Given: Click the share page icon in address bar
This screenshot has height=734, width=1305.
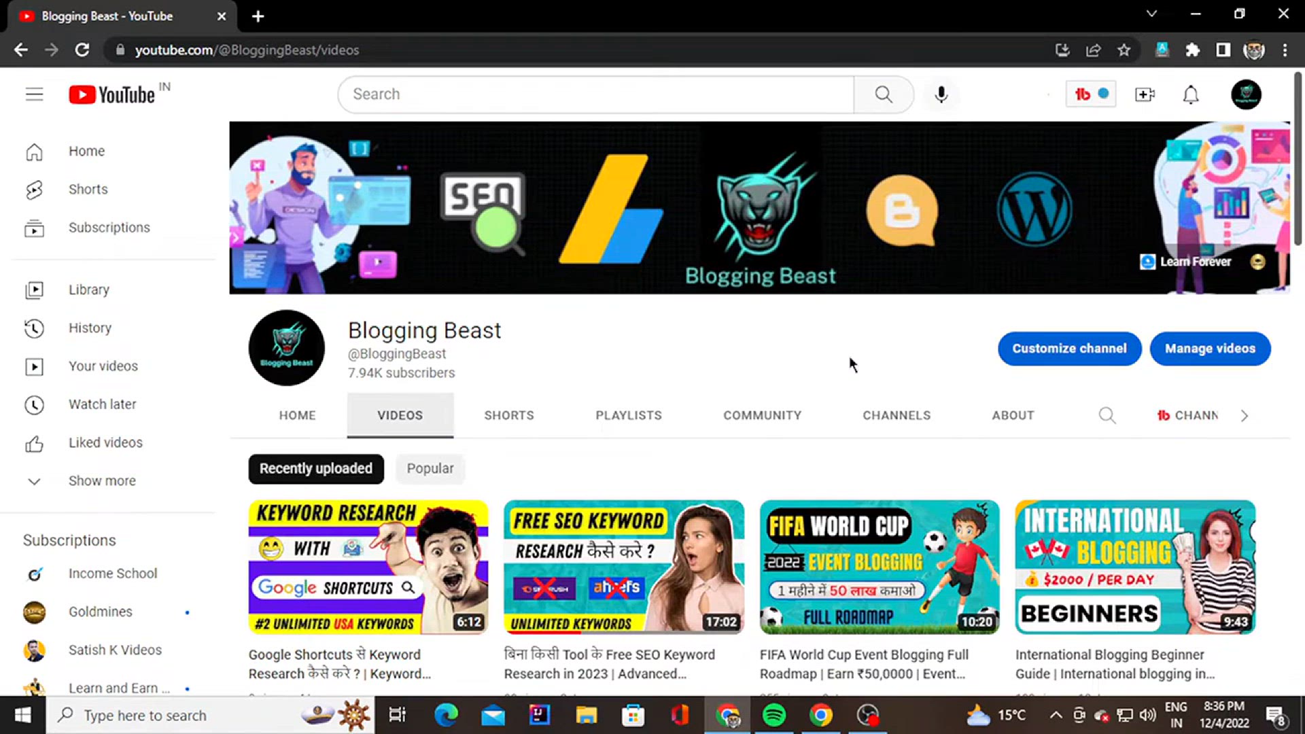Looking at the screenshot, I should (1093, 50).
